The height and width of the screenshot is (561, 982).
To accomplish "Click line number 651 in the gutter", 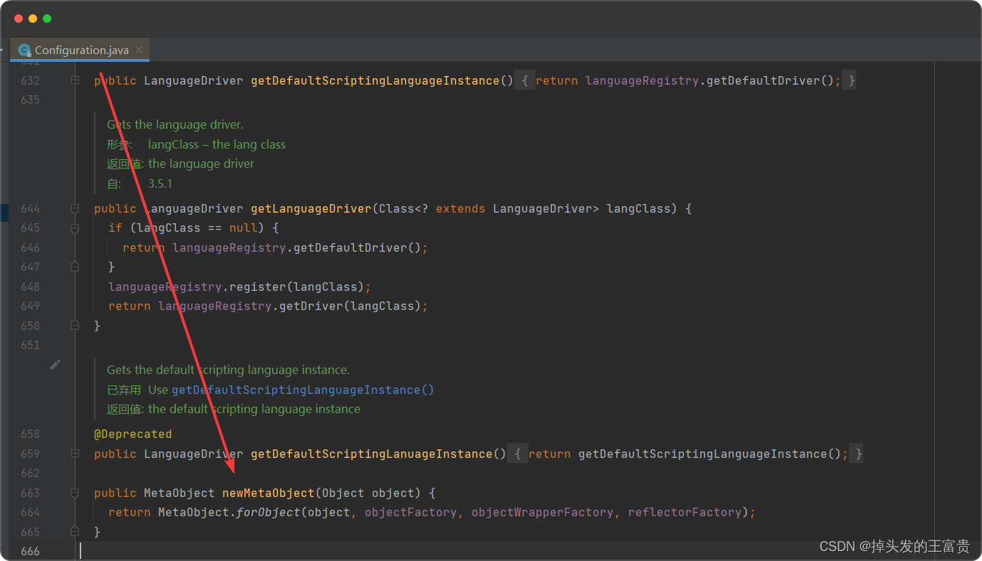I will 31,345.
